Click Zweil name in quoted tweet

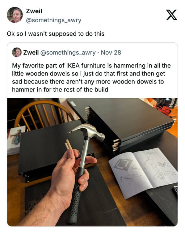click(x=31, y=53)
